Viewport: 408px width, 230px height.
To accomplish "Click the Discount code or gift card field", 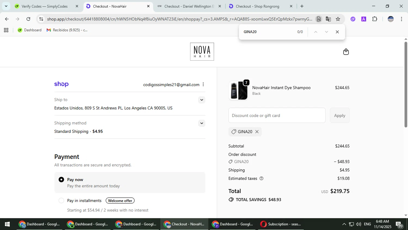I will (277, 115).
